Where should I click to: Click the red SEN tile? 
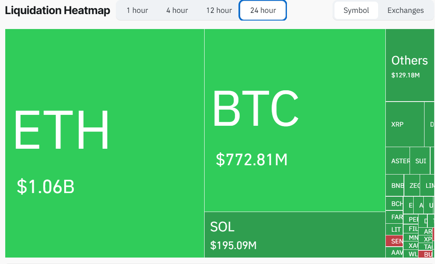(394, 241)
